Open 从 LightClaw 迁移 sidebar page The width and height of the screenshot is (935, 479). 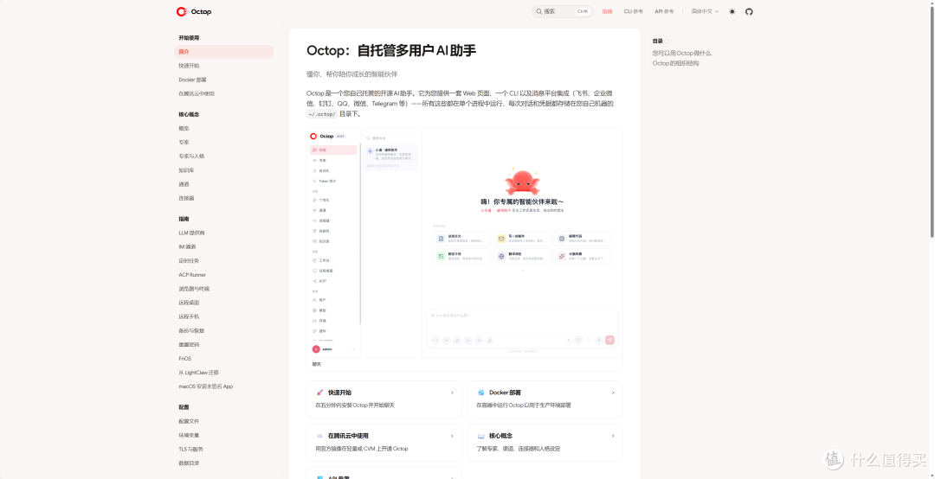pyautogui.click(x=198, y=373)
